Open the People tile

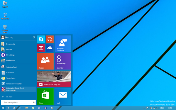pos(45,61)
